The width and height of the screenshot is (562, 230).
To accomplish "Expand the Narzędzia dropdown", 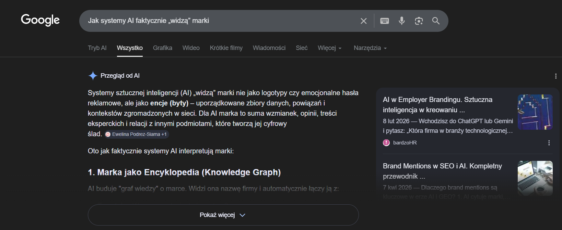I will tap(370, 48).
